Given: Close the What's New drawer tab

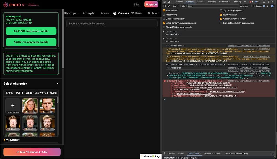Looking at the screenshot, I should coord(201,153).
